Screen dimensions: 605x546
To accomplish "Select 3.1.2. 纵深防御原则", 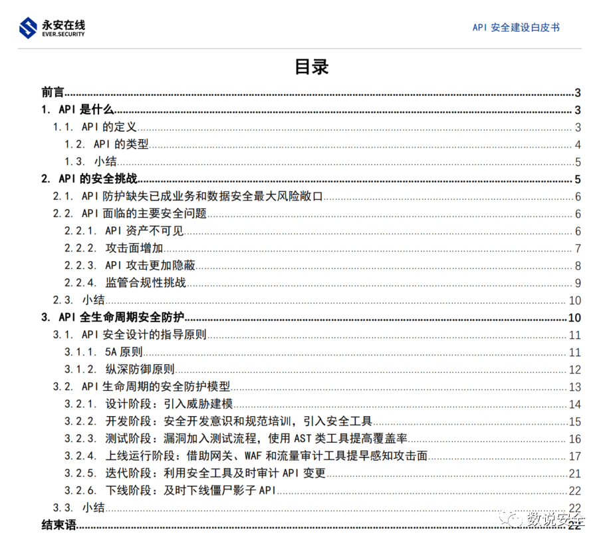I will coord(322,370).
